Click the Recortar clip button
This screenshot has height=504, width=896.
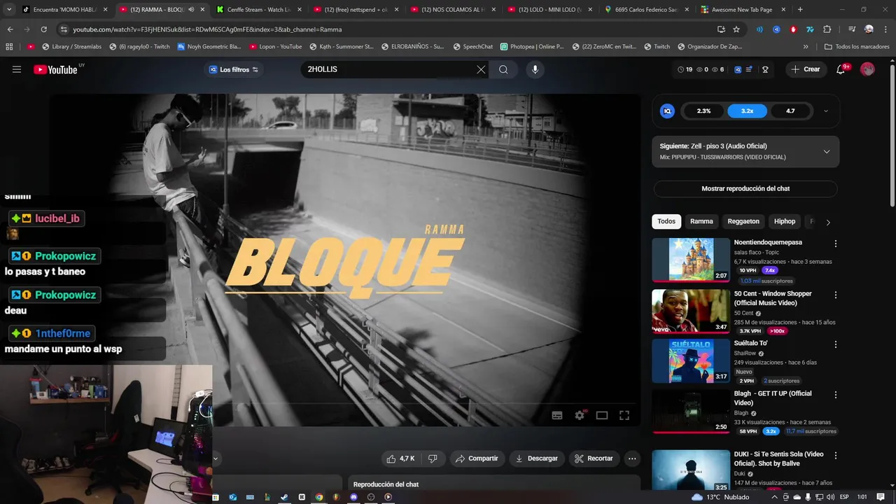(593, 458)
